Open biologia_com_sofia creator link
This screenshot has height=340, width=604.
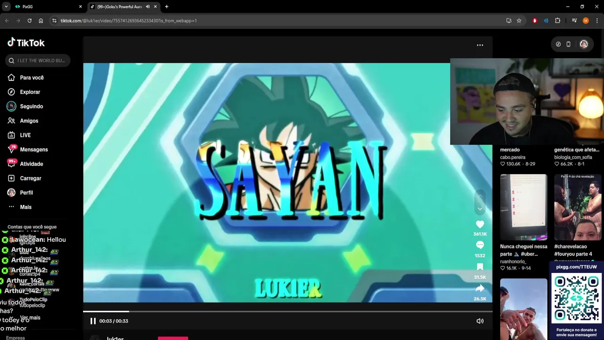(x=573, y=157)
